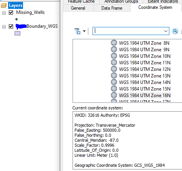The image size is (182, 171).
Task: Switch to the General tab
Action: [x=78, y=8]
